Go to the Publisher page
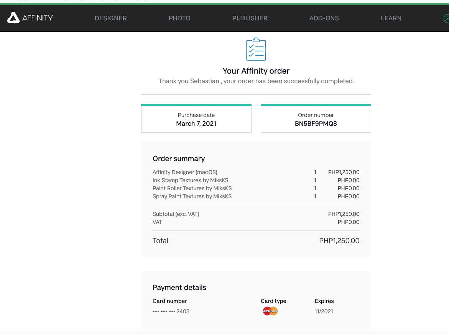This screenshot has height=334, width=449. tap(250, 18)
